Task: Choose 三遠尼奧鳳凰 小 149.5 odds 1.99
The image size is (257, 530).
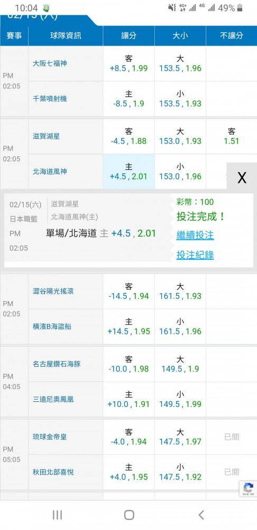Action: tap(180, 400)
